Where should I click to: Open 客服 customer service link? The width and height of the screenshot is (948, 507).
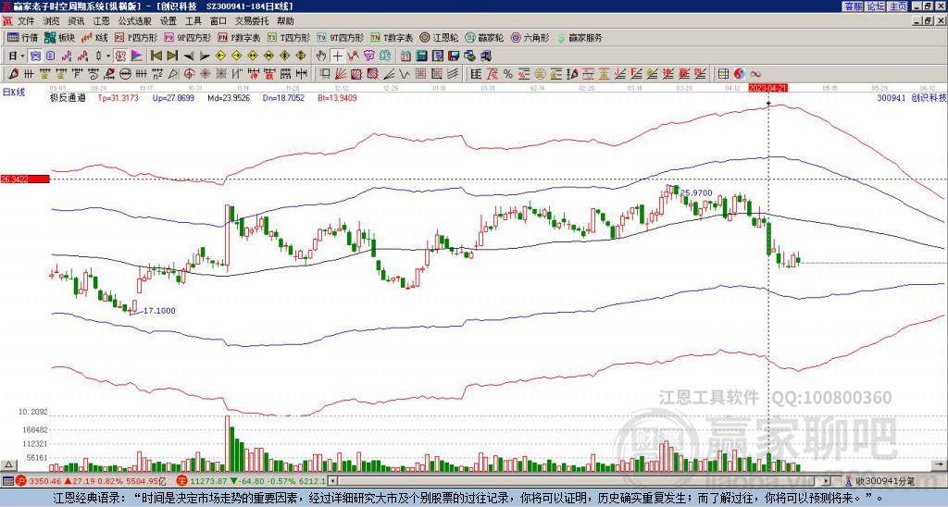coord(853,6)
